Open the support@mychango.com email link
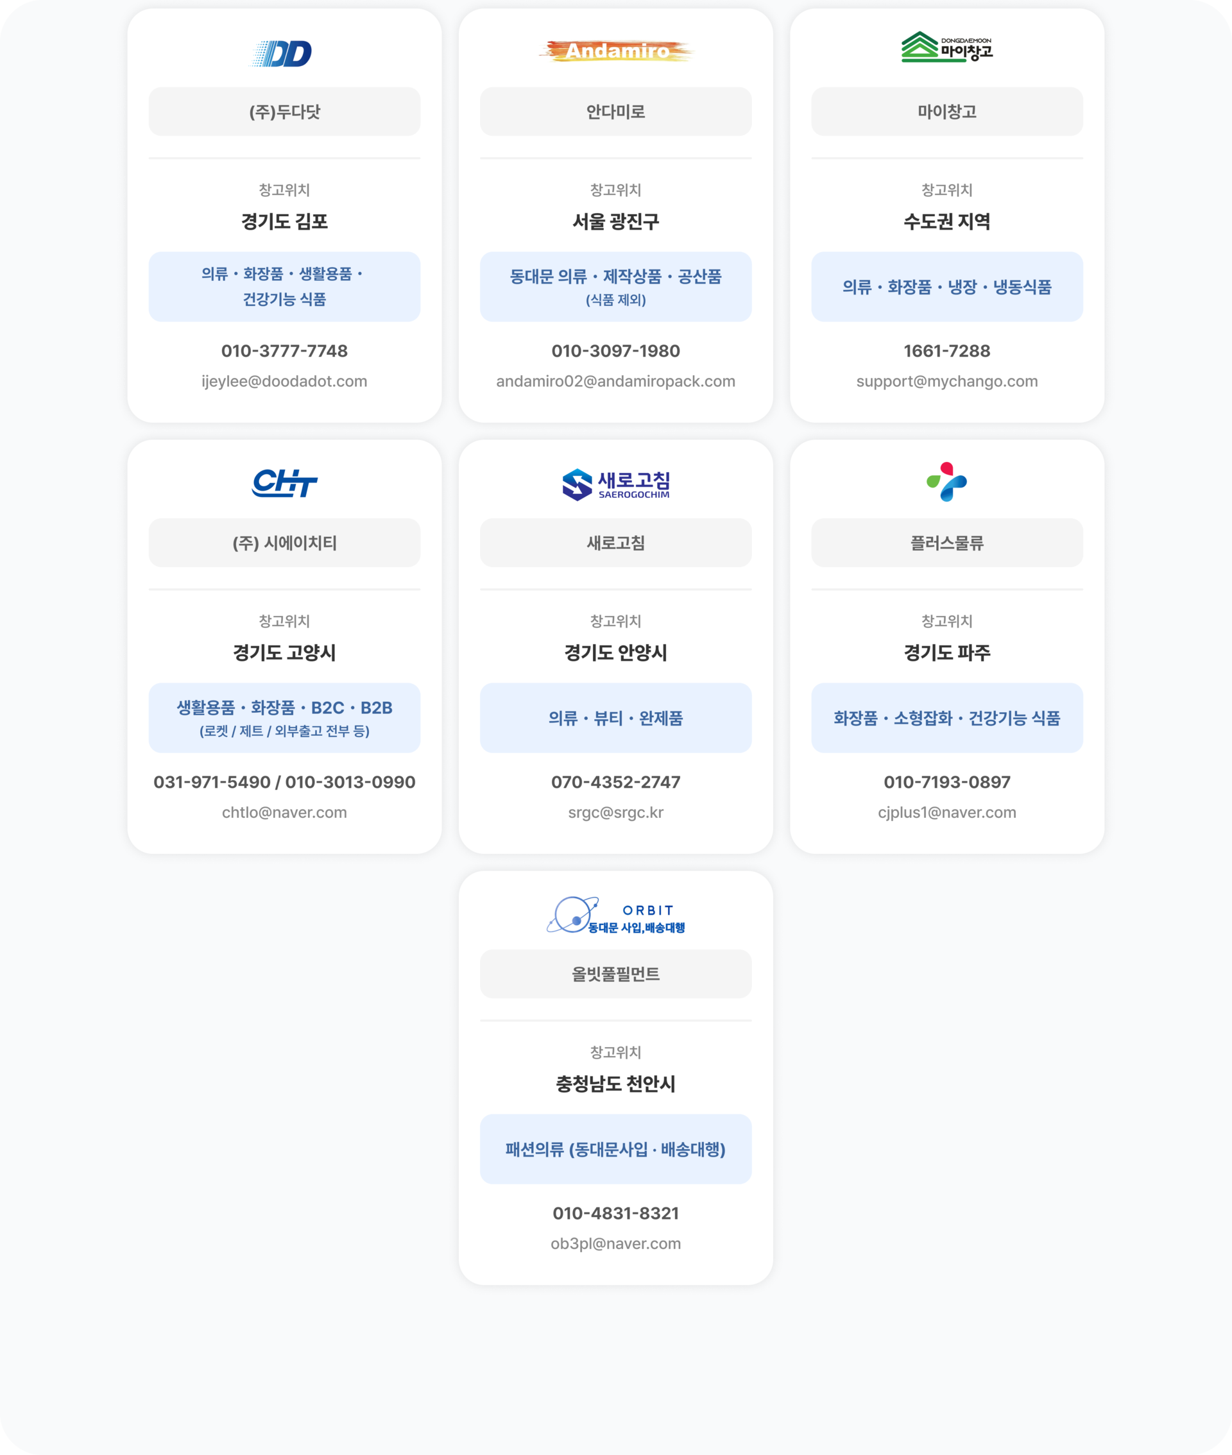The width and height of the screenshot is (1232, 1455). tap(947, 381)
